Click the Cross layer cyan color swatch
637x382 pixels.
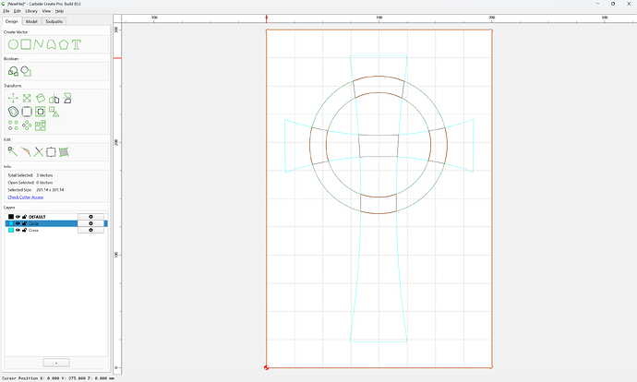(x=11, y=230)
